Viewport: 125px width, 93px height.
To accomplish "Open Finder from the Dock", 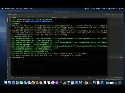I will pyautogui.click(x=5, y=83).
